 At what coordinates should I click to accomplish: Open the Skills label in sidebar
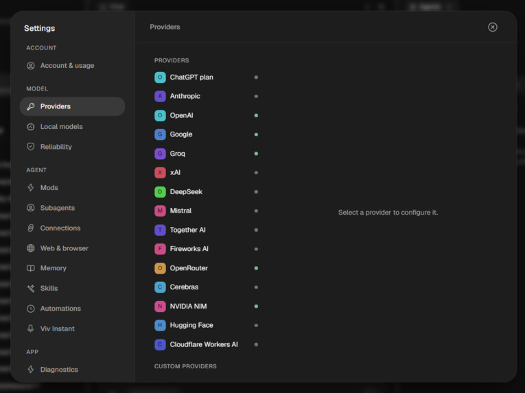point(49,288)
